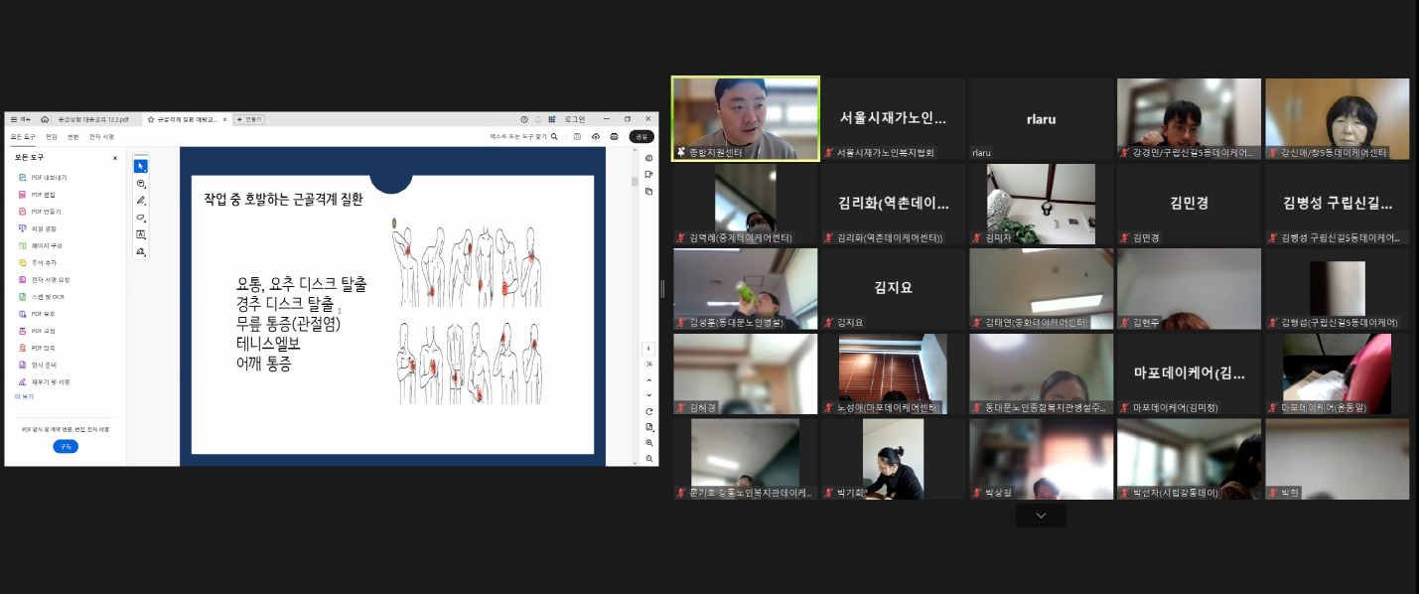1419x594 pixels.
Task: Click the 공유 share button
Action: point(640,136)
